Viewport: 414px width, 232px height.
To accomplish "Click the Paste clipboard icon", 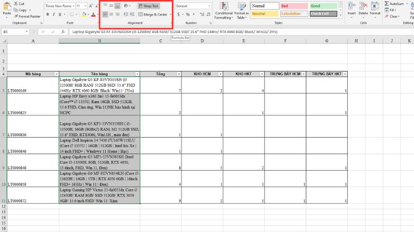I will pyautogui.click(x=7, y=6).
